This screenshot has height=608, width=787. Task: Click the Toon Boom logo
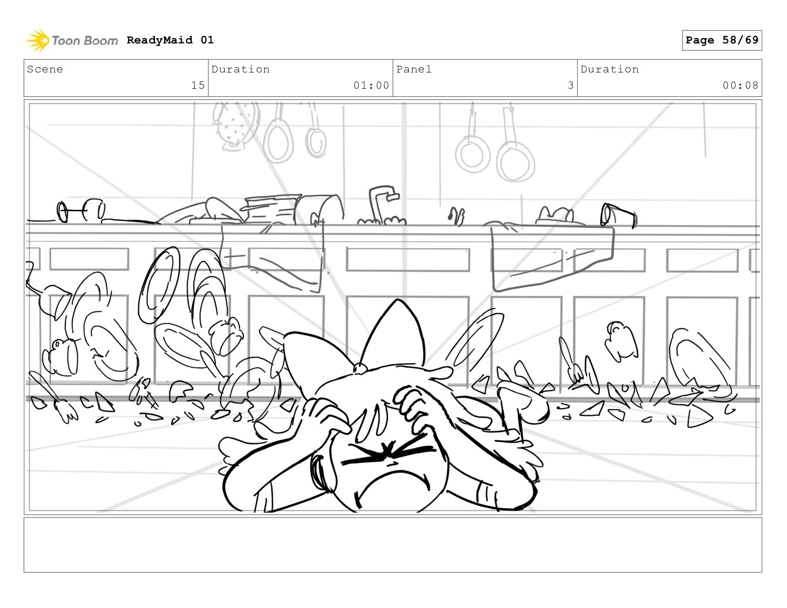pos(72,40)
